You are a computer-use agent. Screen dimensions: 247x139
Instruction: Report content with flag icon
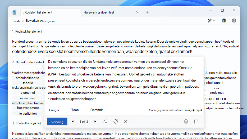tap(196, 122)
